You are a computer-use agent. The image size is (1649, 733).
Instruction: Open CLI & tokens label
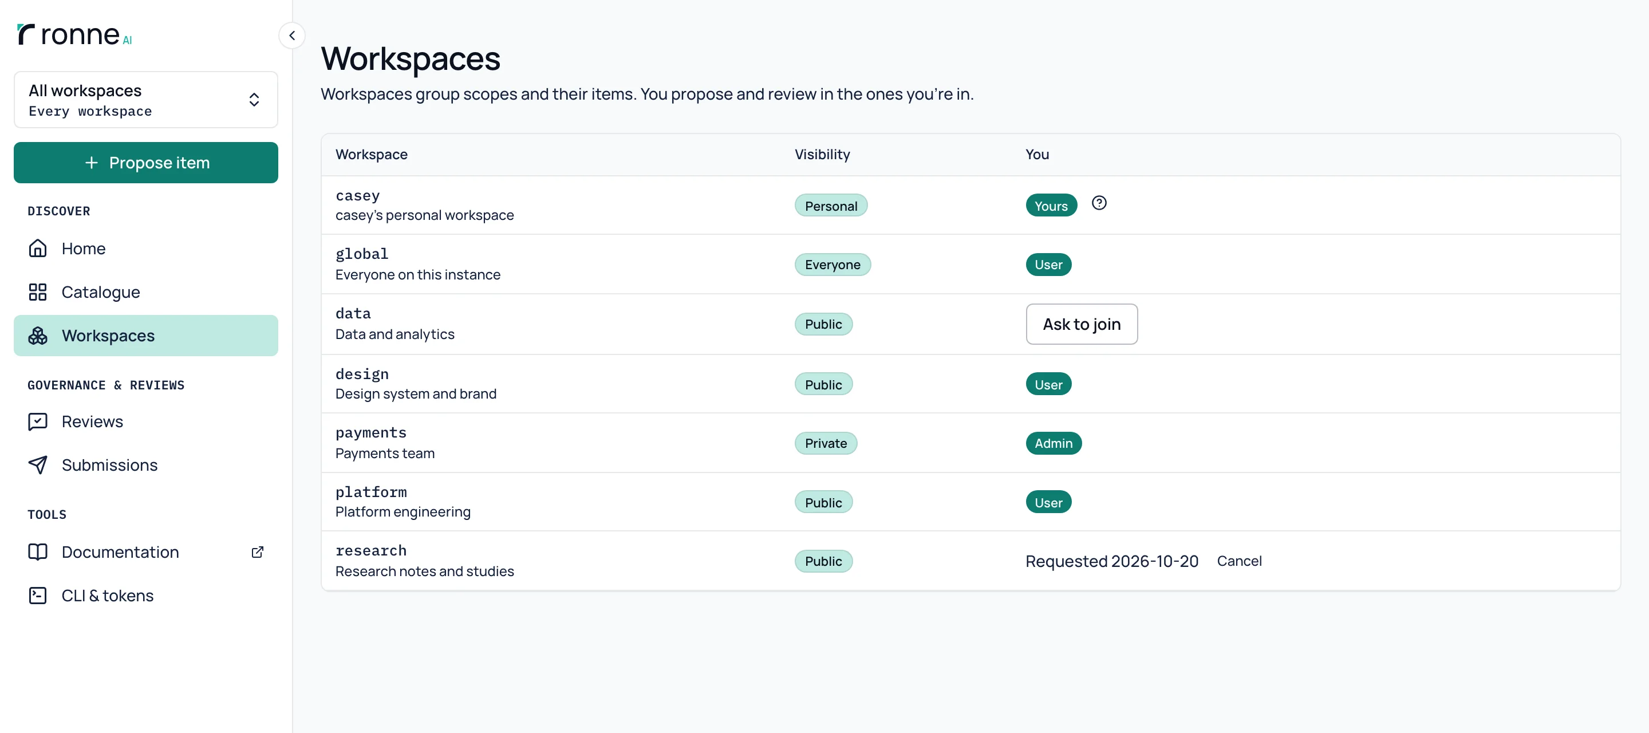(108, 596)
